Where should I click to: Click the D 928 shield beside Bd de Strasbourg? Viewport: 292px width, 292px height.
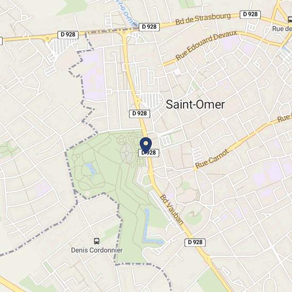149,27
